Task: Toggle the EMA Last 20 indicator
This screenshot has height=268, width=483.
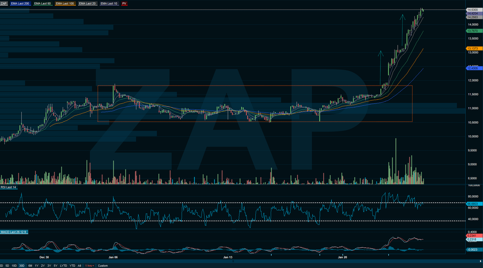Action: (87, 3)
